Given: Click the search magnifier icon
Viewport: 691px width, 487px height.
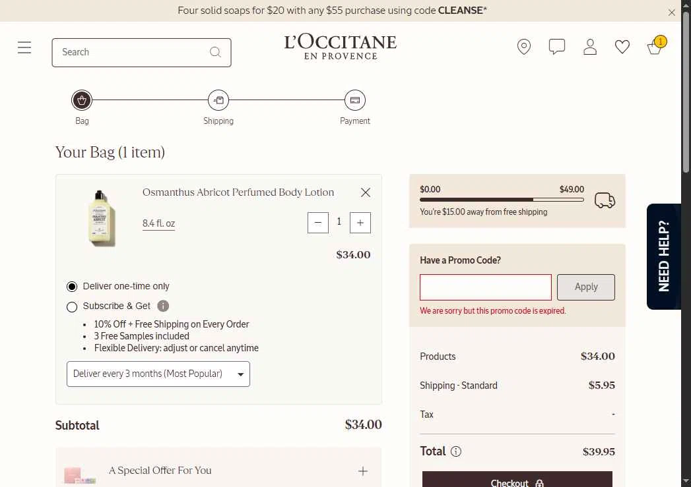Looking at the screenshot, I should pyautogui.click(x=215, y=52).
